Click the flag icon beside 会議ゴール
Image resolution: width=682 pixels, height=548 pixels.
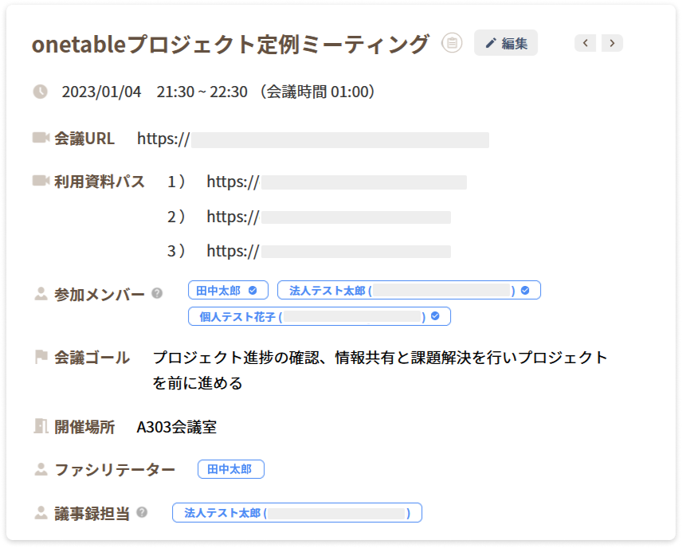(x=41, y=358)
